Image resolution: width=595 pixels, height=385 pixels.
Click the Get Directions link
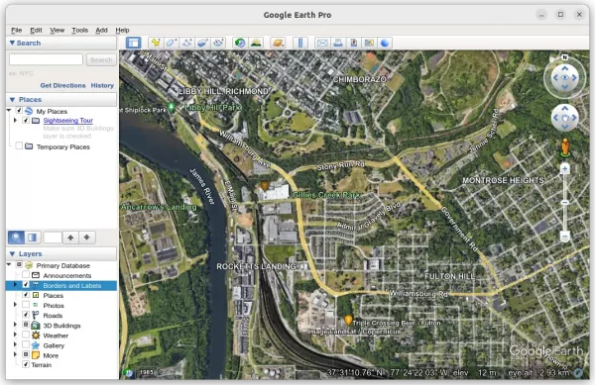click(x=62, y=85)
